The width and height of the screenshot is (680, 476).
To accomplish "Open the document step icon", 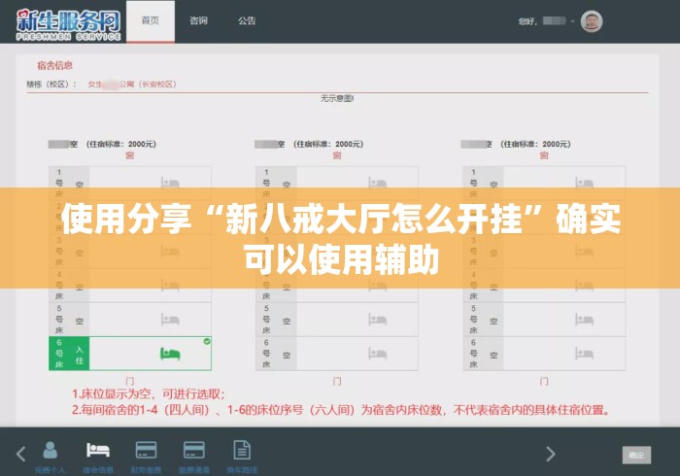I will coord(242,450).
